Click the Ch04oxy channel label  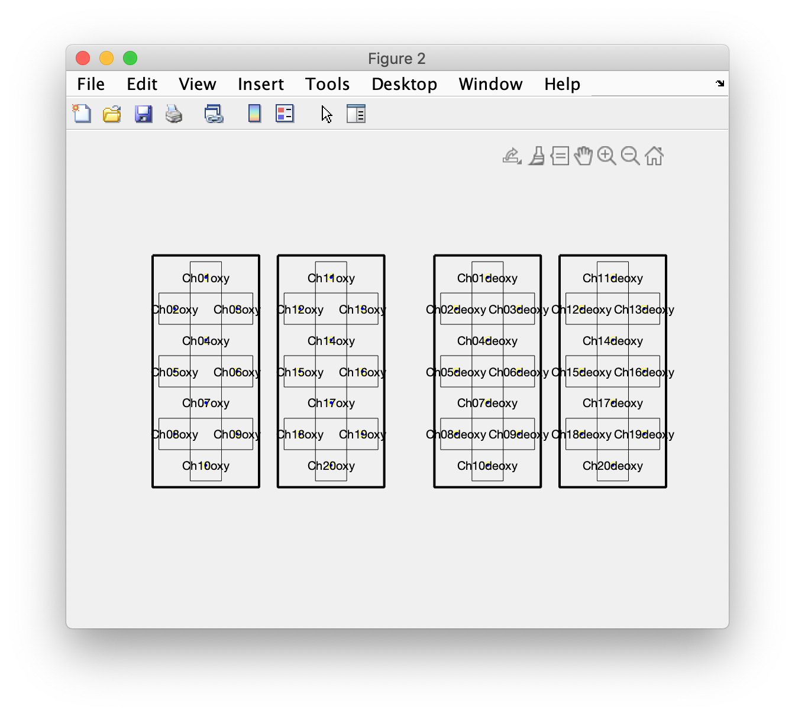206,341
